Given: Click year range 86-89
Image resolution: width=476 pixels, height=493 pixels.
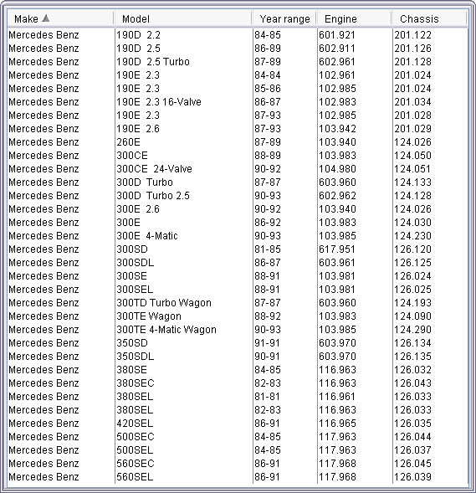Looking at the screenshot, I should coord(268,49).
